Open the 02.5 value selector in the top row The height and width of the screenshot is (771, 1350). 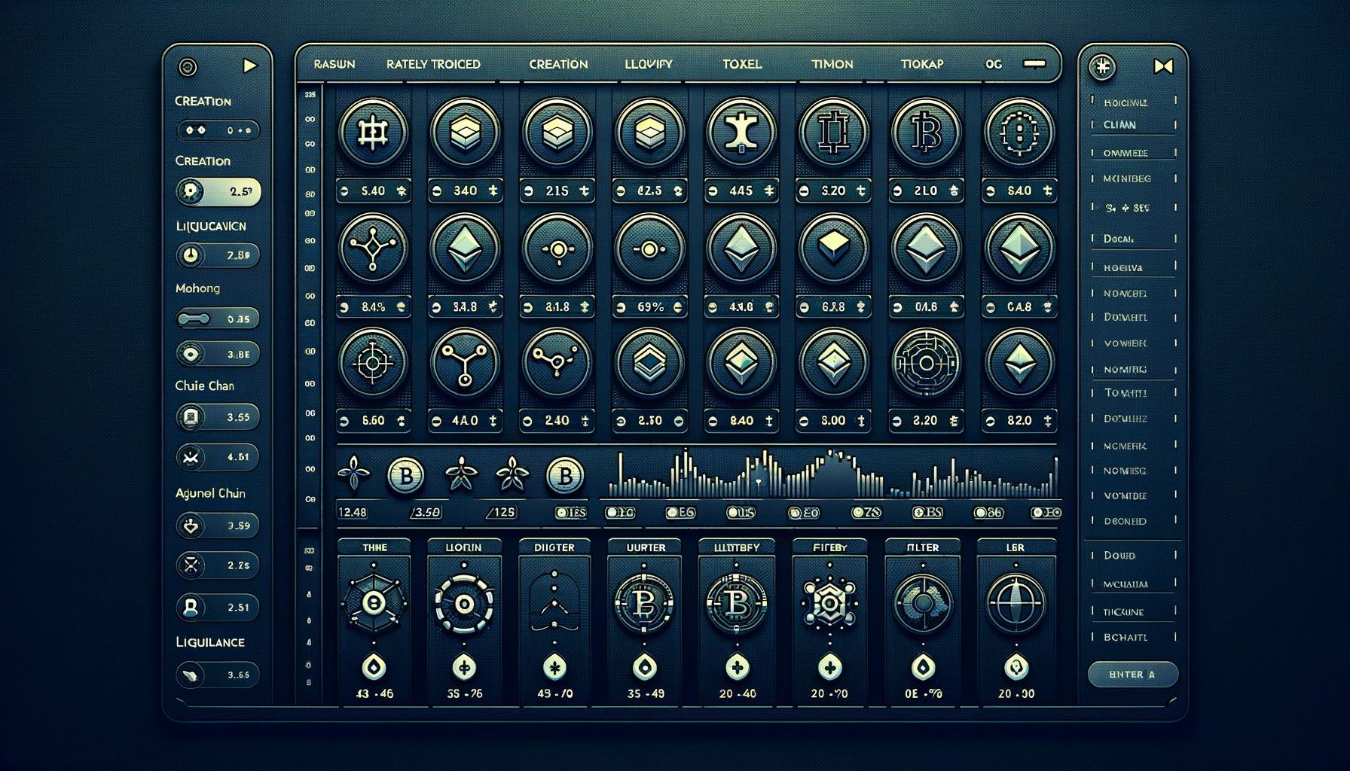point(649,191)
